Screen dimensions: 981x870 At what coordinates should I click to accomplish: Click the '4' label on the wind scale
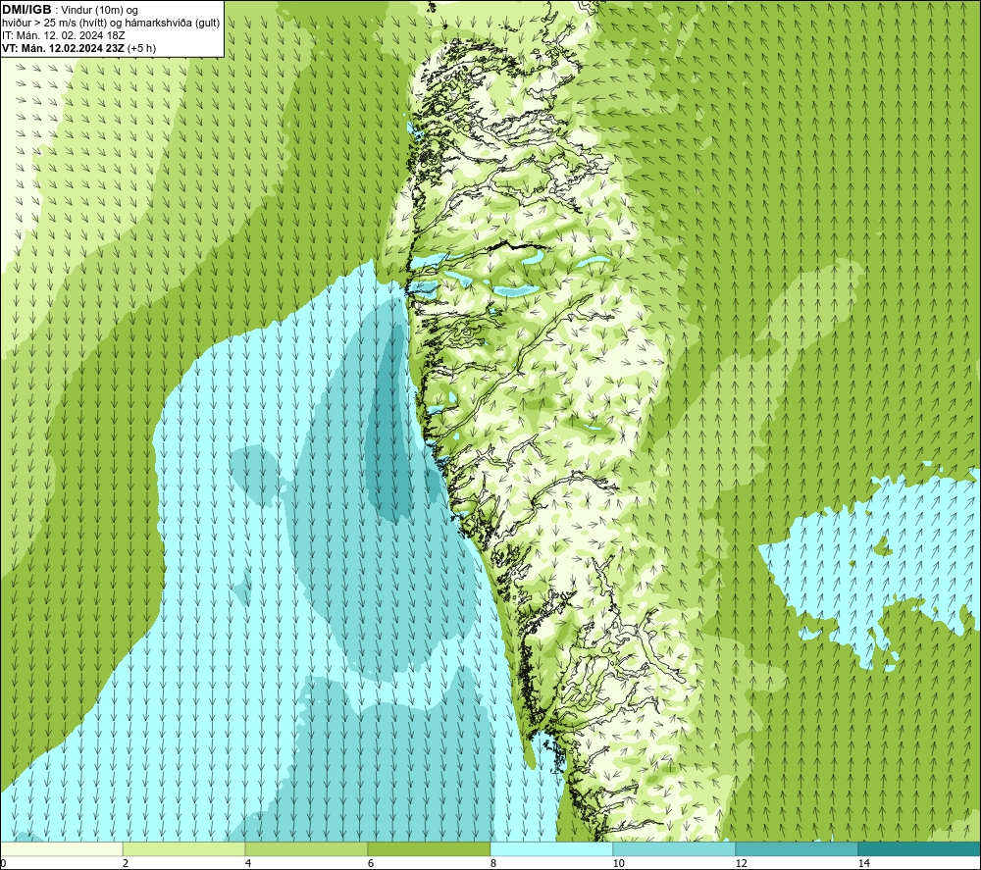248,863
